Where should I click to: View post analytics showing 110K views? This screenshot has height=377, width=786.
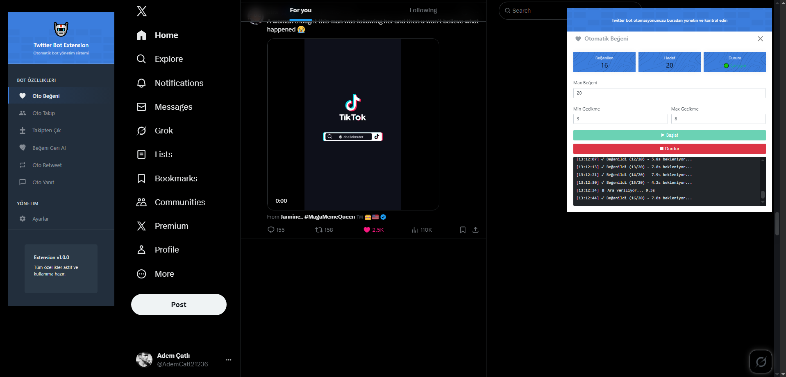422,230
